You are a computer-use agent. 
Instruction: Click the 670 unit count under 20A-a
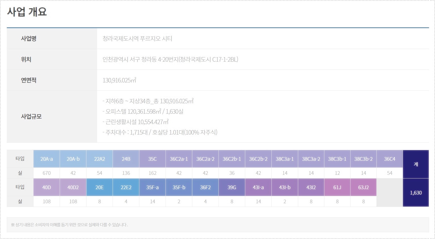pos(47,173)
